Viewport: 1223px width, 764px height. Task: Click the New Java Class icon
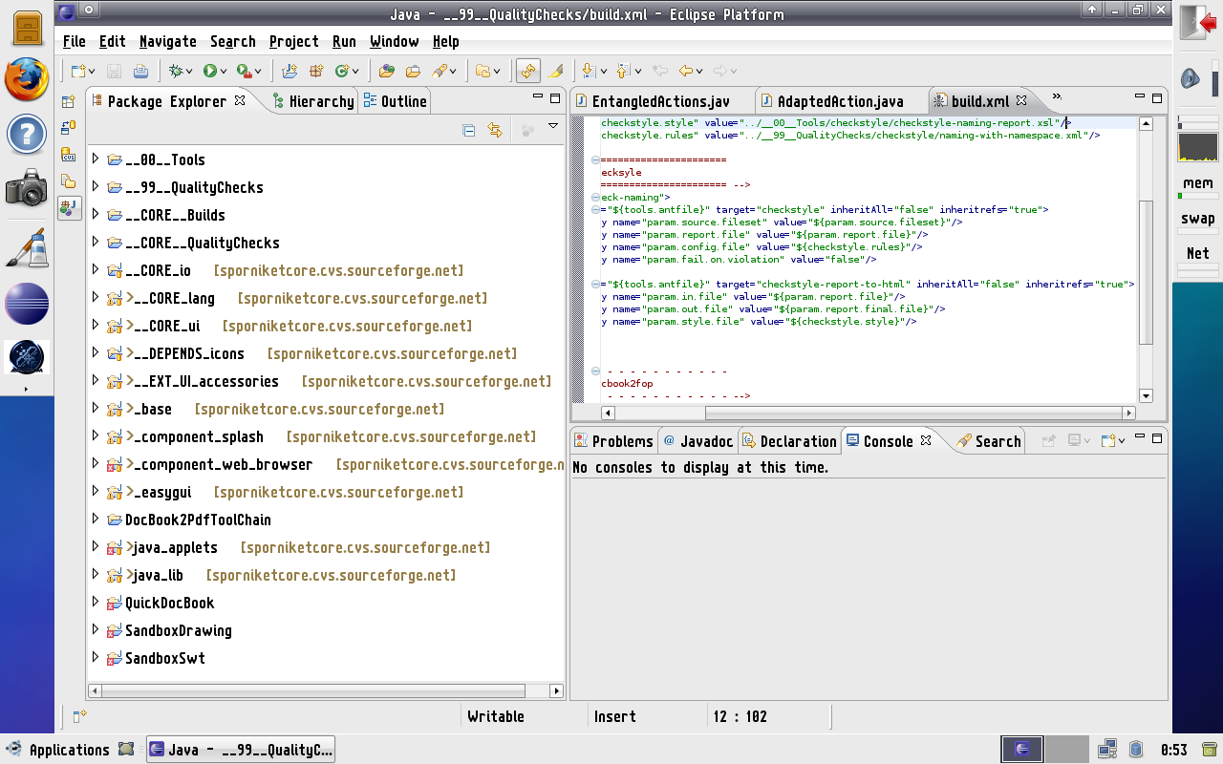coord(342,71)
